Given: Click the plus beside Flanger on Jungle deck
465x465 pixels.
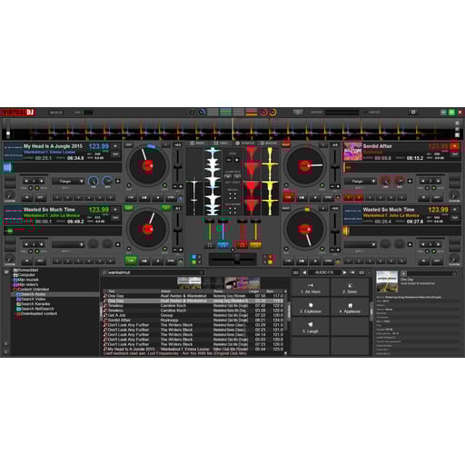Looking at the screenshot, I should point(118,181).
